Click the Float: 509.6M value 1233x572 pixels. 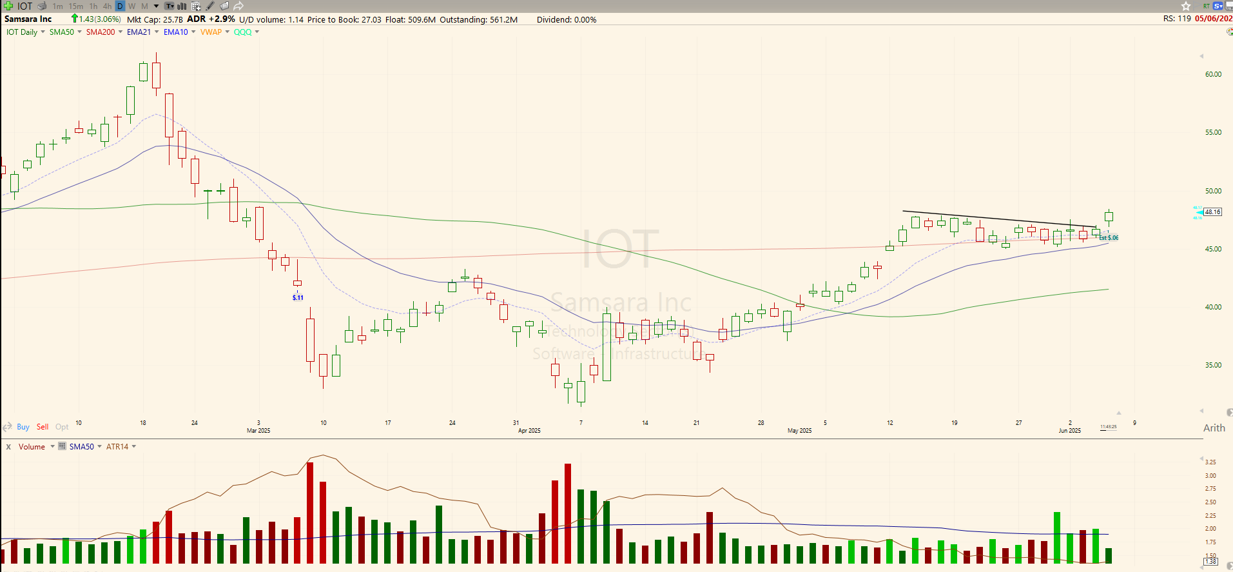(x=411, y=19)
